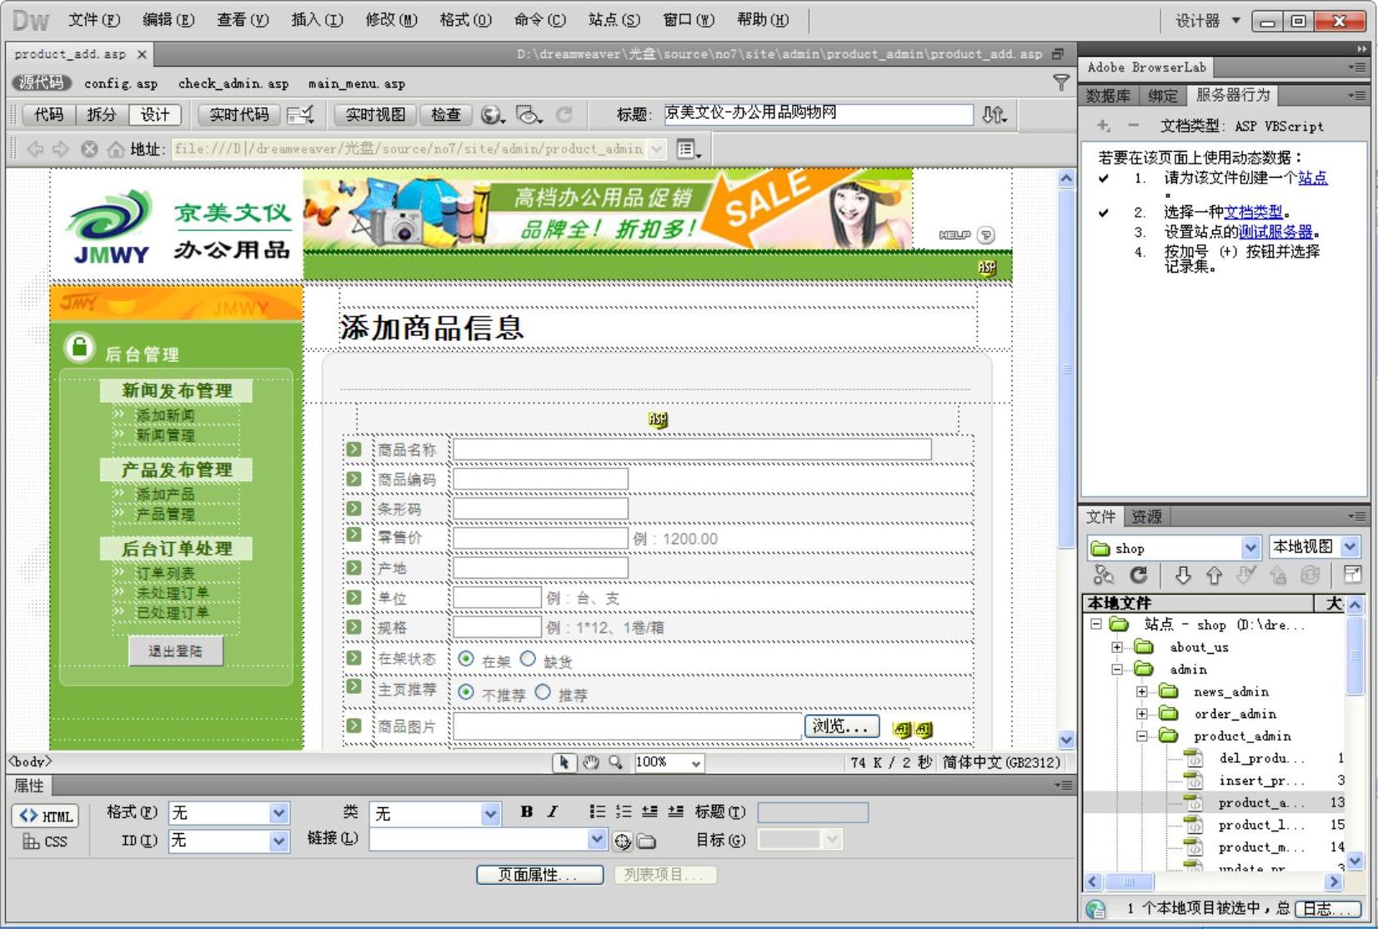The width and height of the screenshot is (1378, 929).
Task: Click the browser back arrow icon
Action: tap(35, 149)
